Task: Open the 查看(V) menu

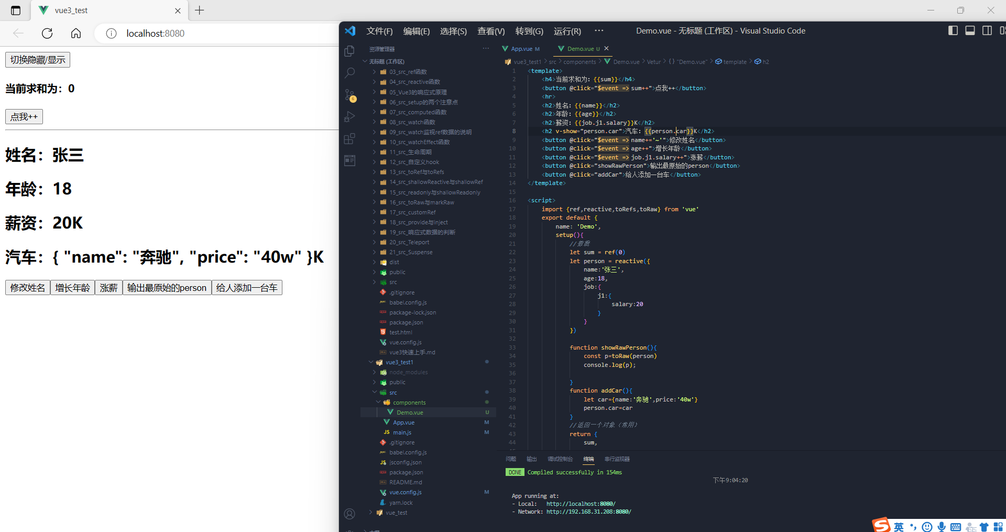Action: [x=491, y=31]
